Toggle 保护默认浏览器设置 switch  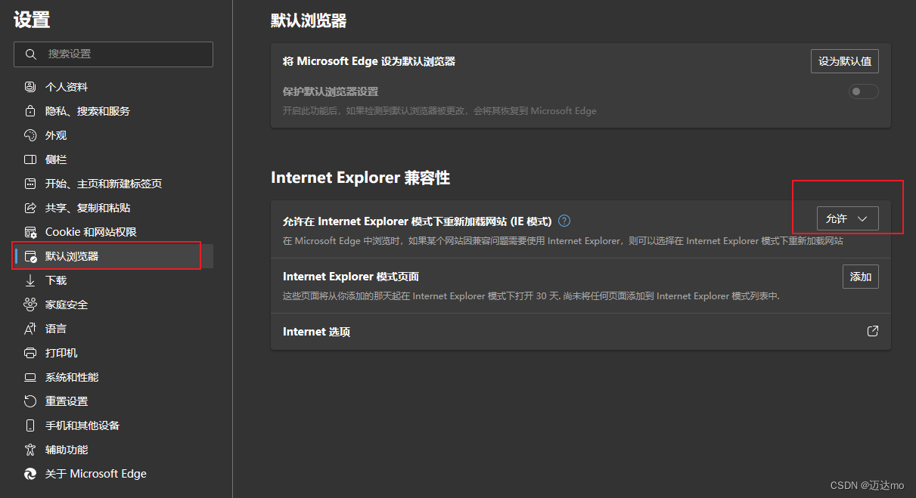[864, 91]
